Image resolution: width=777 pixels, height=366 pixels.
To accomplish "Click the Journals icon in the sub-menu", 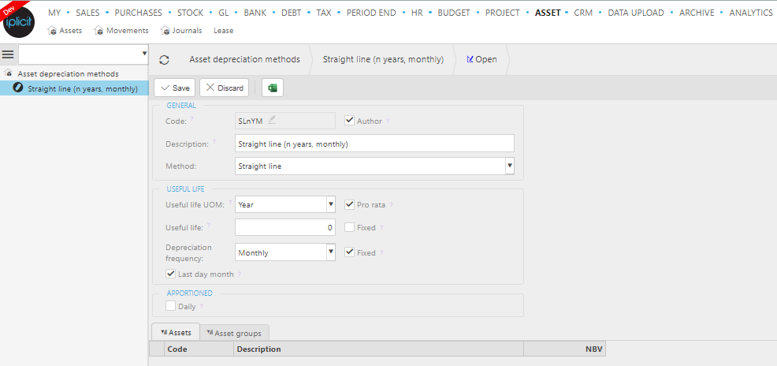I will pos(165,31).
